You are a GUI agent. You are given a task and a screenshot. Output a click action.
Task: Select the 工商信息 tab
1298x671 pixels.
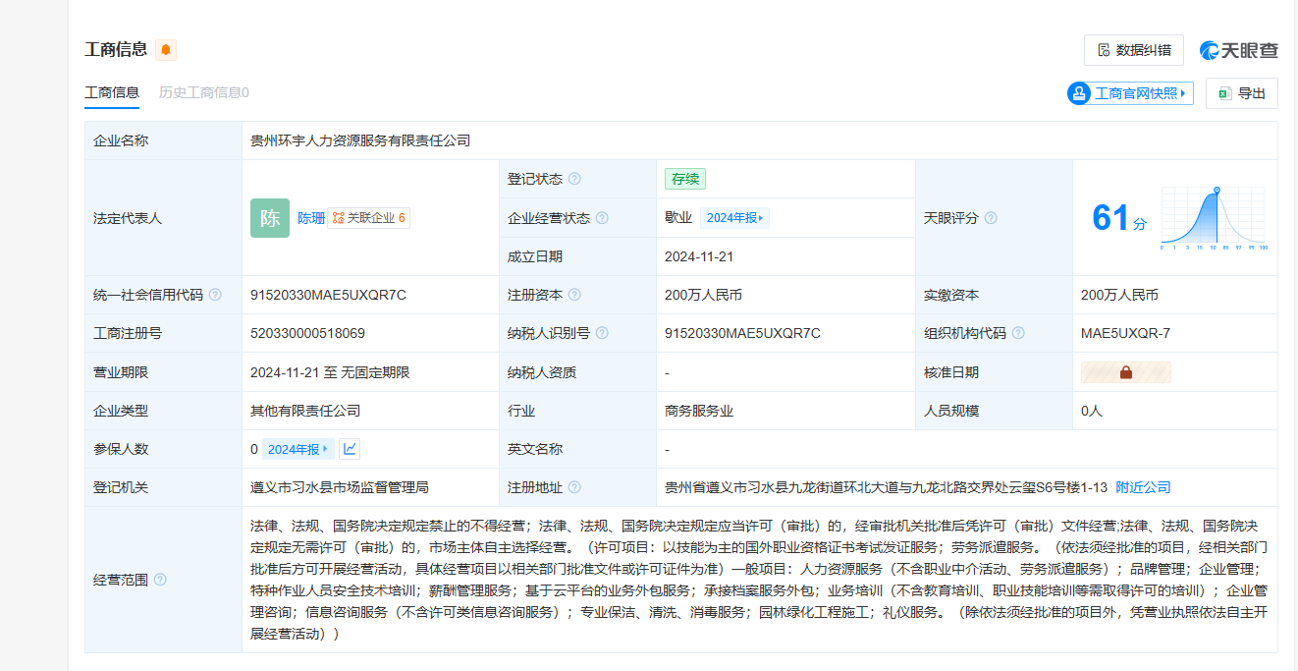[x=112, y=92]
